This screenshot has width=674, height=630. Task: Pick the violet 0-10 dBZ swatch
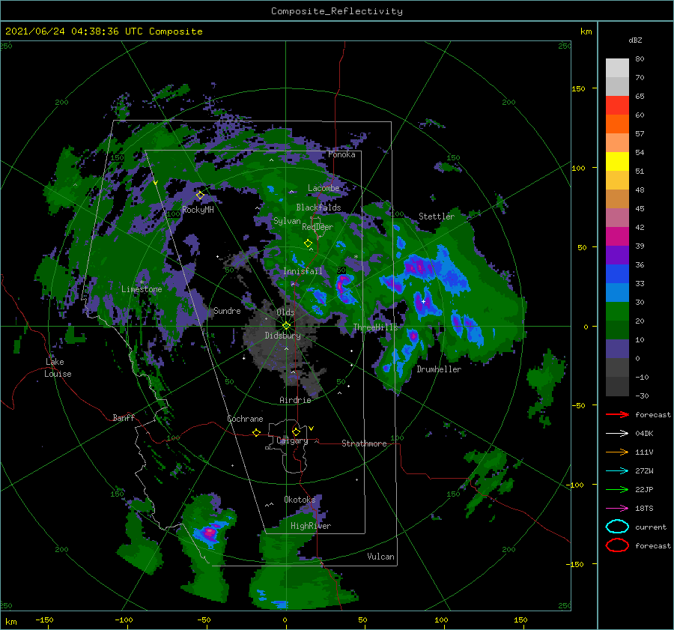click(617, 349)
